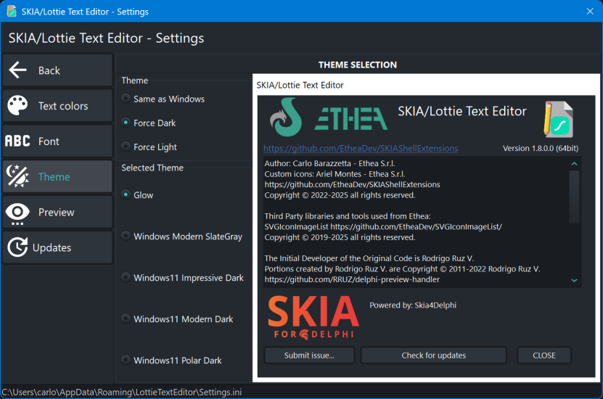Click the Ethea logo in About panel
The width and height of the screenshot is (603, 399).
pos(329,117)
